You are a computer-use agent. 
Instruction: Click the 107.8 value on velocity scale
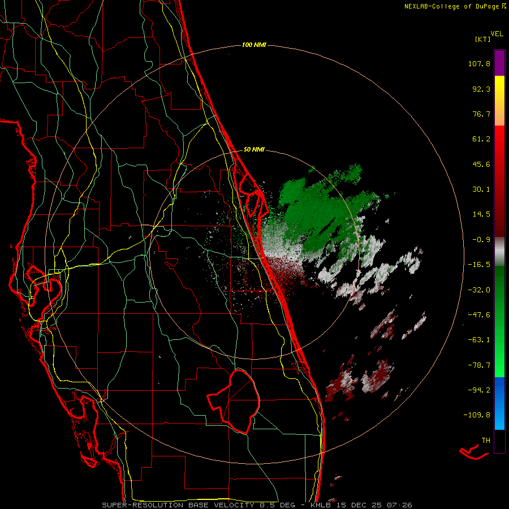click(x=479, y=63)
